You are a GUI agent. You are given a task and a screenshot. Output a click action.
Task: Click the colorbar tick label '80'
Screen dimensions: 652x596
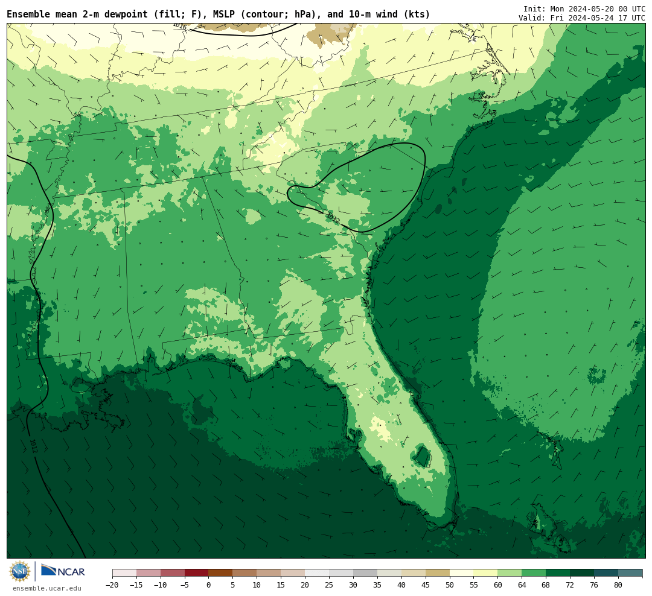tap(618, 585)
